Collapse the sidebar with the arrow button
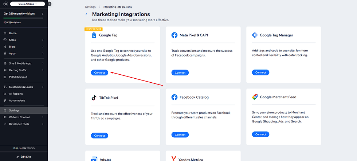This screenshot has height=161, width=357. tap(50, 4)
